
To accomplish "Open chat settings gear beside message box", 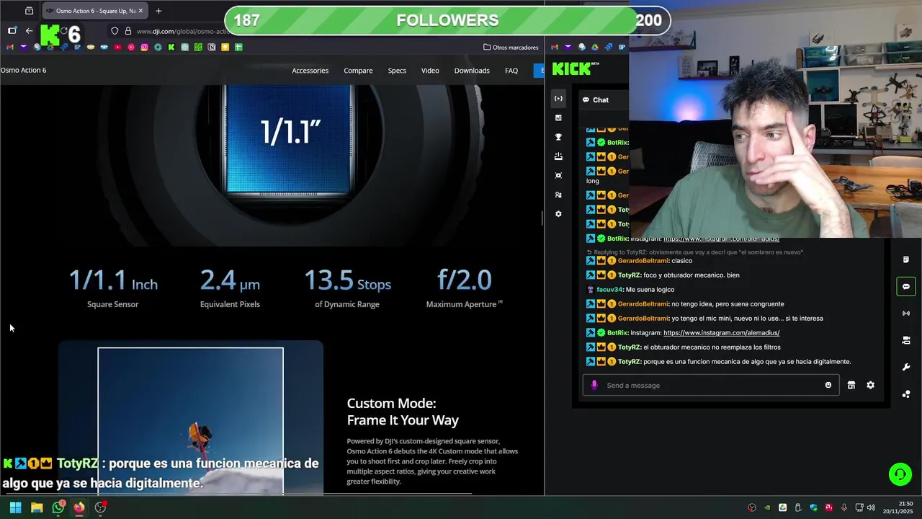I will tap(870, 385).
